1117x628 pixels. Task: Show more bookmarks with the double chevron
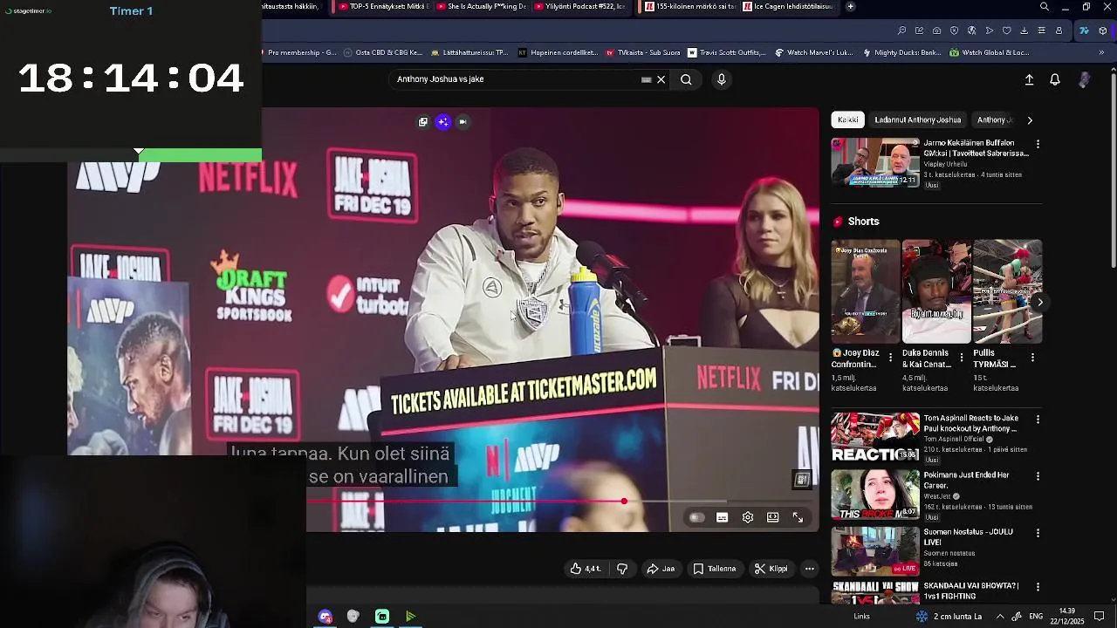tap(1101, 52)
